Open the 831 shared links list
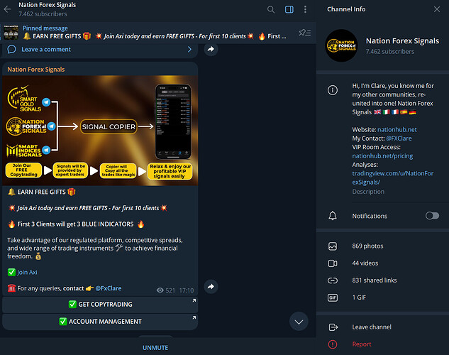 (382, 280)
